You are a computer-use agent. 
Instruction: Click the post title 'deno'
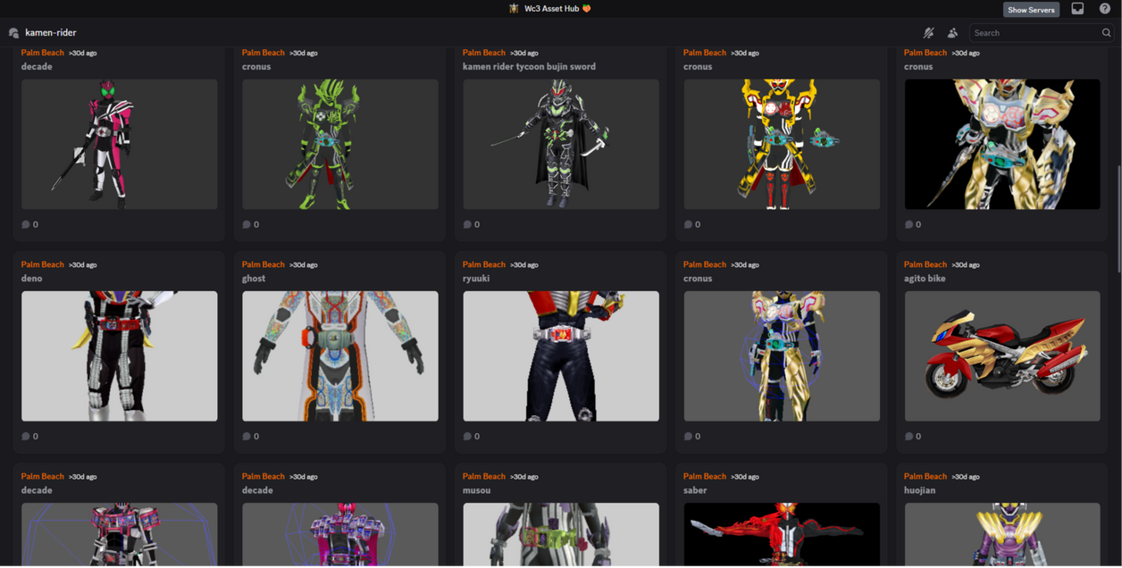[32, 279]
